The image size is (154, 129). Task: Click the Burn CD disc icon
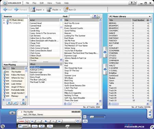coord(66,10)
